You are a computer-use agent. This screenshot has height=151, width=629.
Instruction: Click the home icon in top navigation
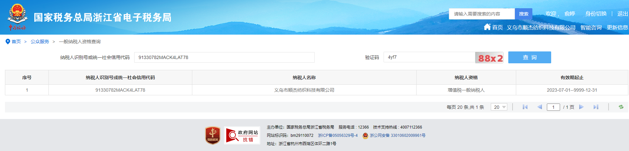click(487, 27)
